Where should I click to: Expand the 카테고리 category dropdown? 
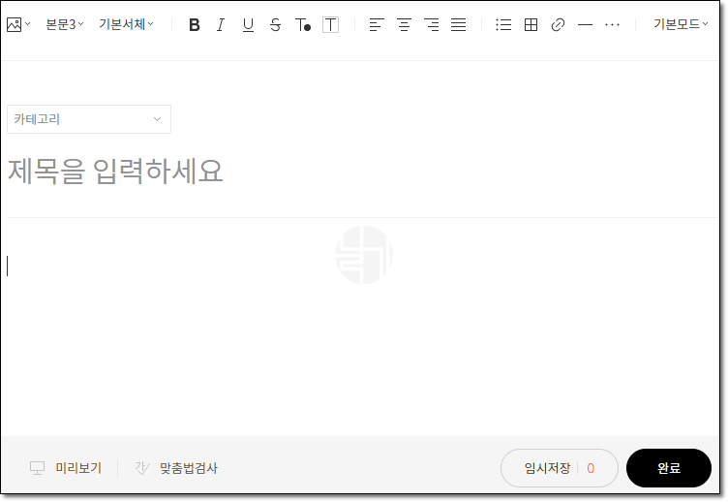pyautogui.click(x=89, y=119)
